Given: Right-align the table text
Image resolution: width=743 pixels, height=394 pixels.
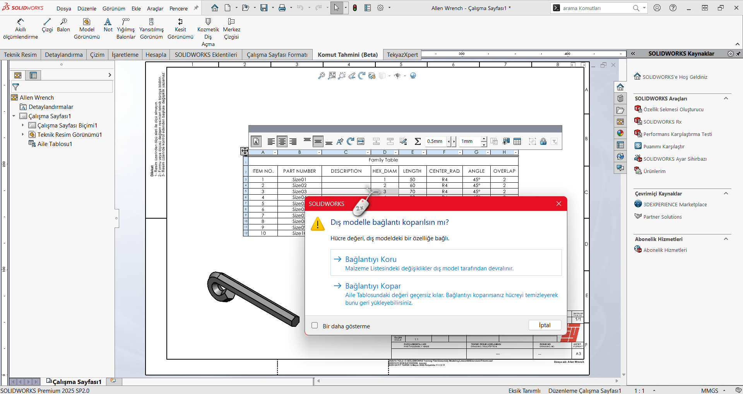Looking at the screenshot, I should click(x=293, y=142).
